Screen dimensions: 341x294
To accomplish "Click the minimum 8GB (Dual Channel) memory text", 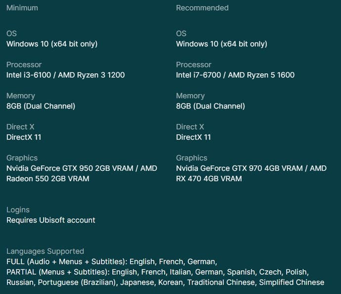I will click(41, 106).
